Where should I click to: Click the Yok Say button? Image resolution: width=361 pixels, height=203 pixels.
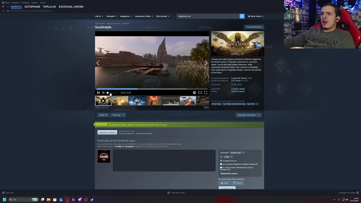point(116,115)
